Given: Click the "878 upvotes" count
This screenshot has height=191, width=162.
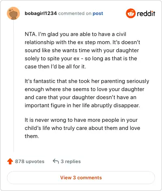Looking at the screenshot, I should pos(30,161).
